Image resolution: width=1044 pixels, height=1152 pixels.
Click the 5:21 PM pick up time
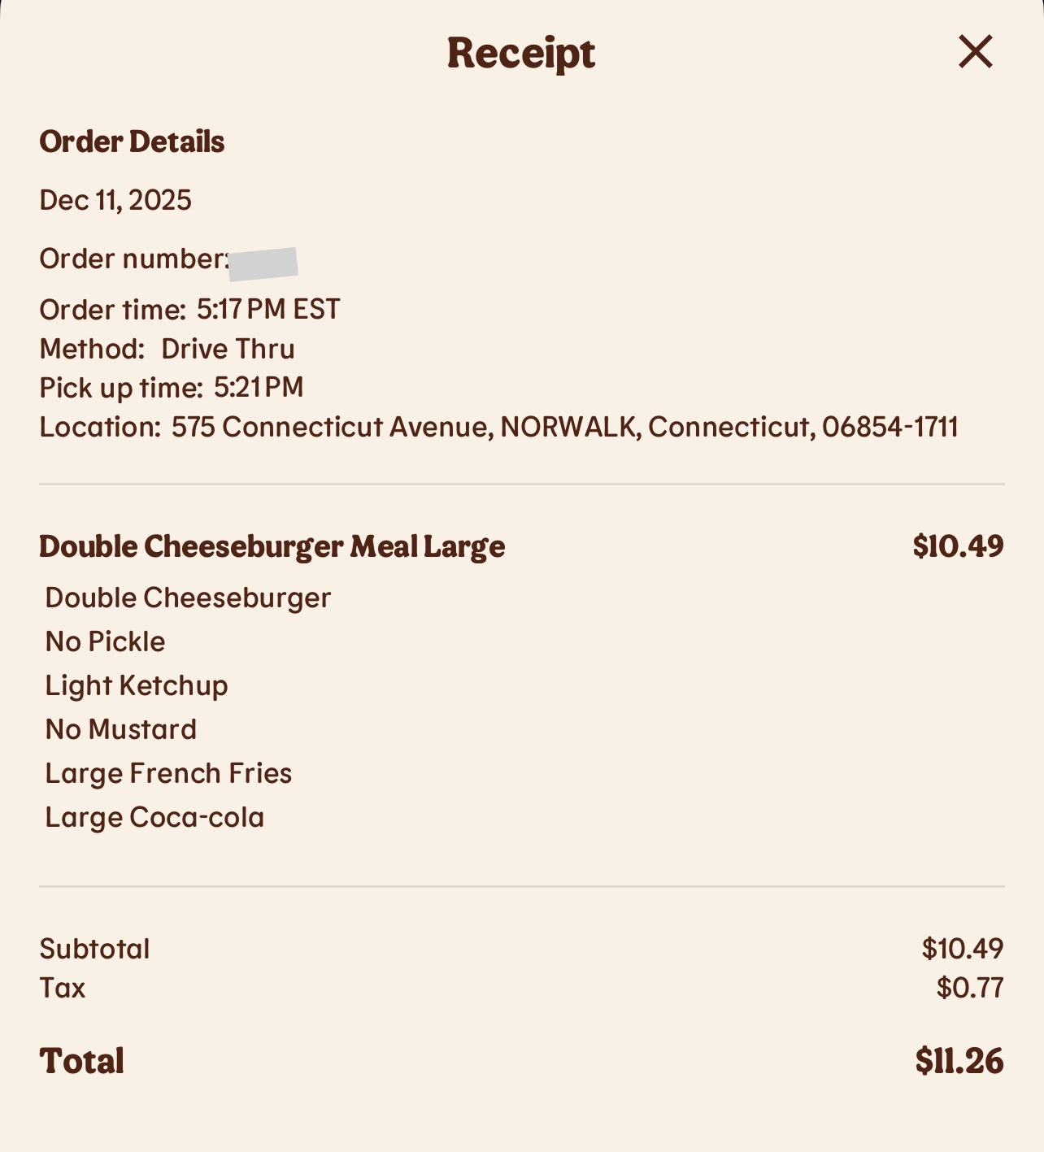[x=259, y=388]
